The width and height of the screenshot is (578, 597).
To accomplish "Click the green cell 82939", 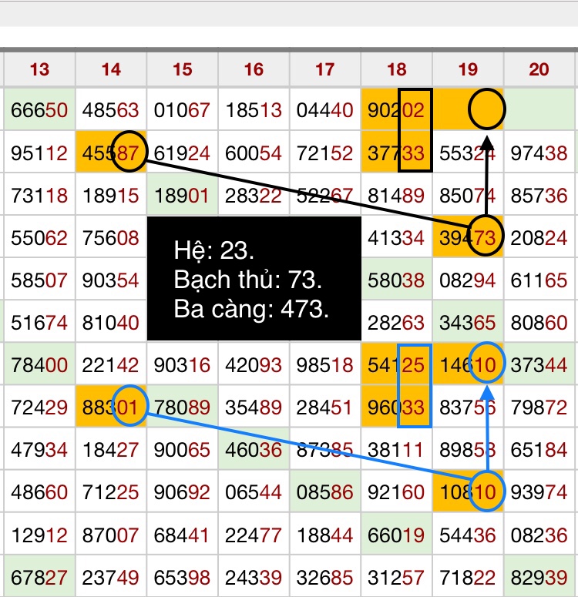I will (x=539, y=577).
